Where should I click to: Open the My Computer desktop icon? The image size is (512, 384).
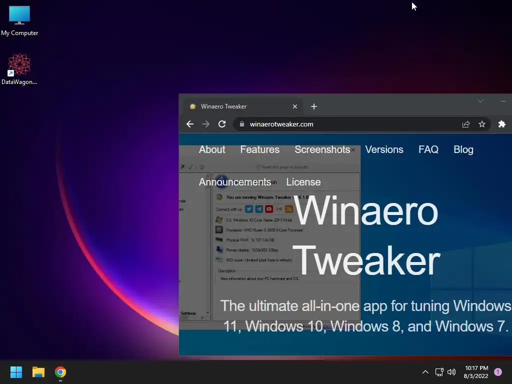coord(19,20)
